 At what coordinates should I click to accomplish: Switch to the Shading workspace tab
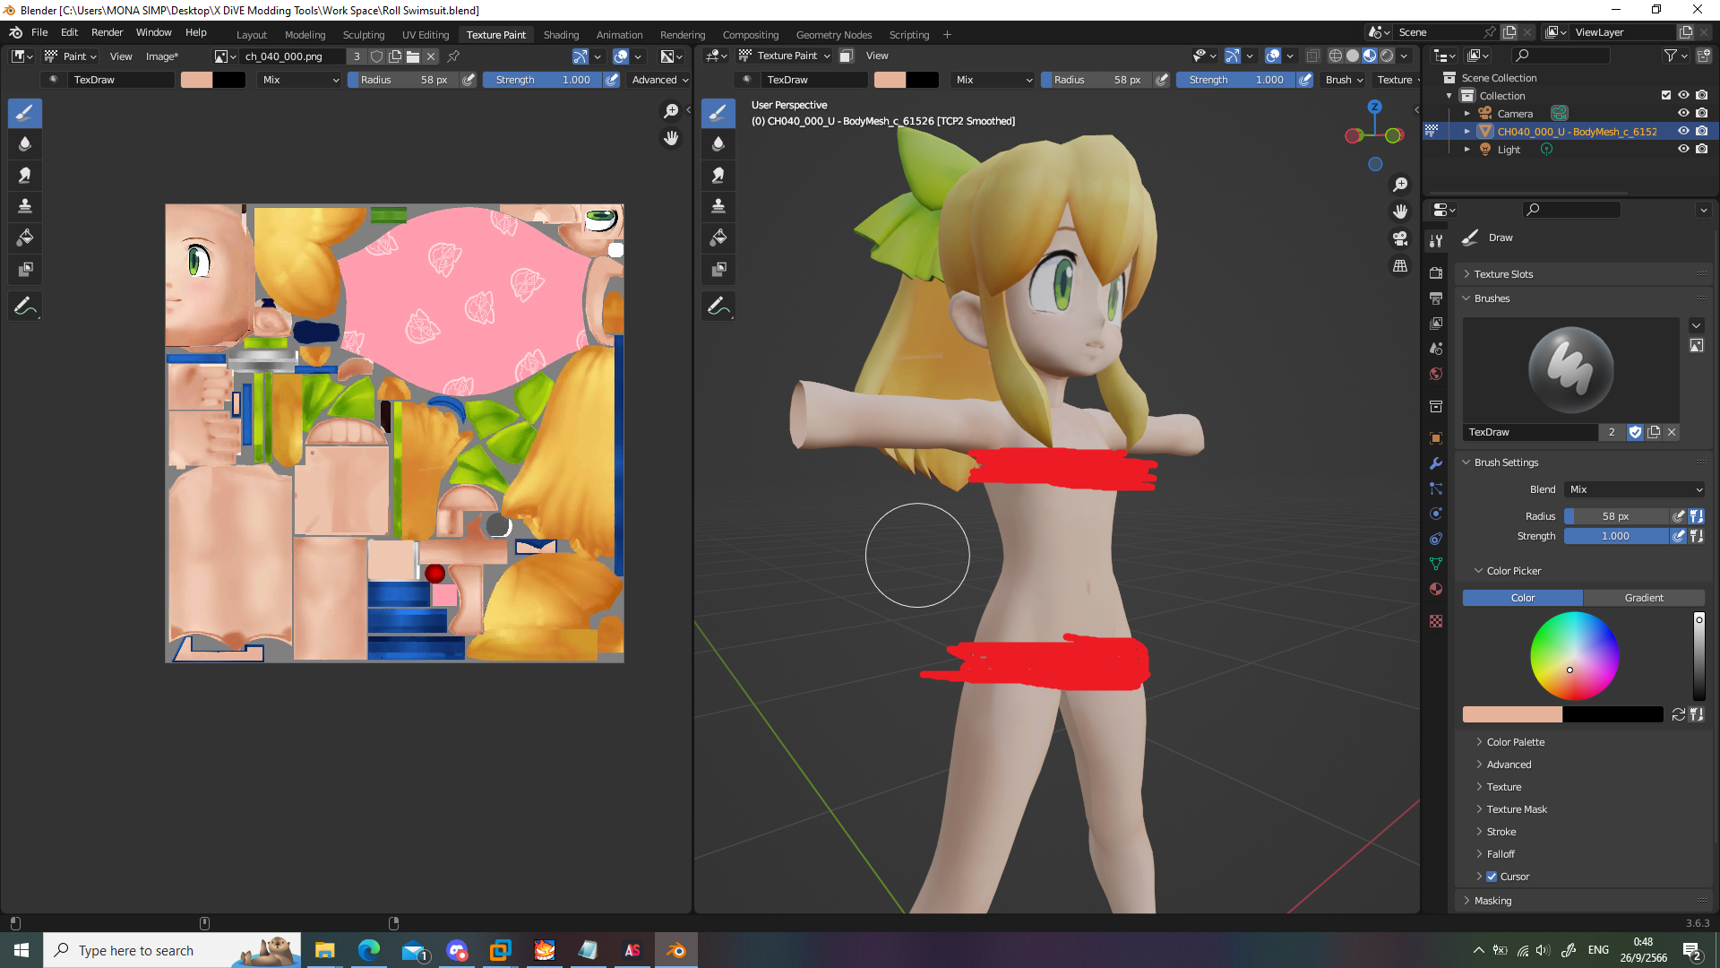[x=561, y=35]
